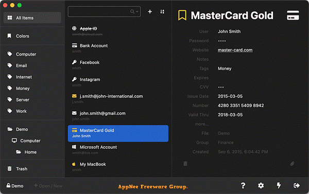Click the Expires field label
Screen dimensions: 309x194
pyautogui.click(x=201, y=78)
